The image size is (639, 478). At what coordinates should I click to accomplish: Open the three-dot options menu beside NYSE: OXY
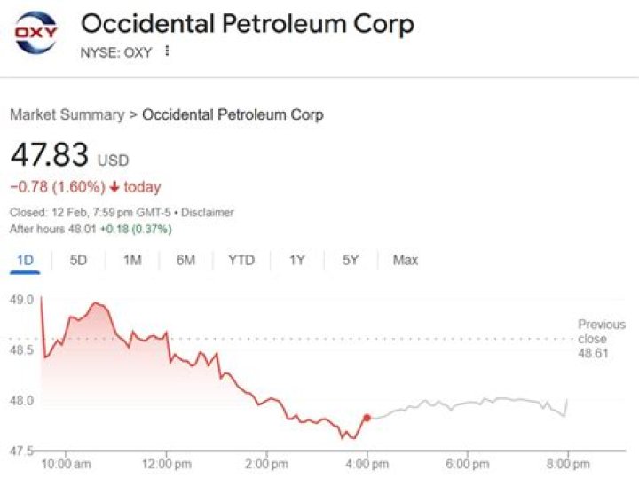pos(166,51)
